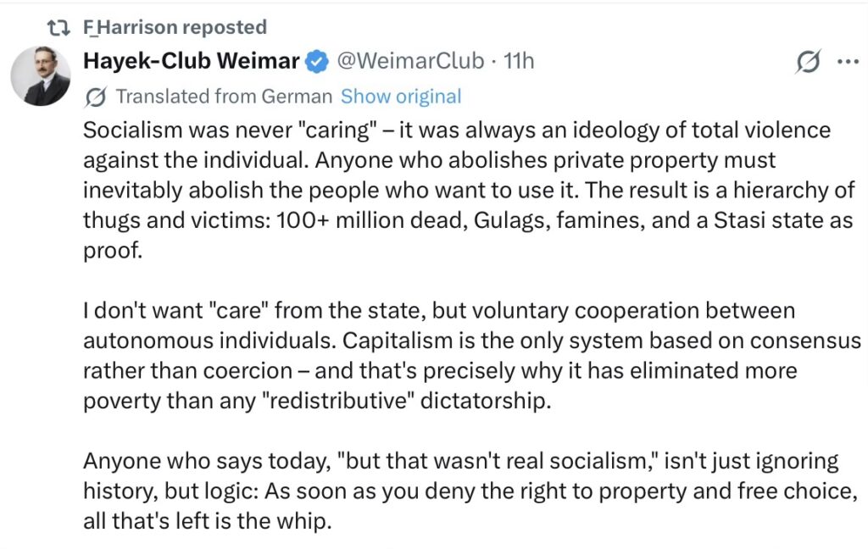Click the Translated from German label

point(224,97)
